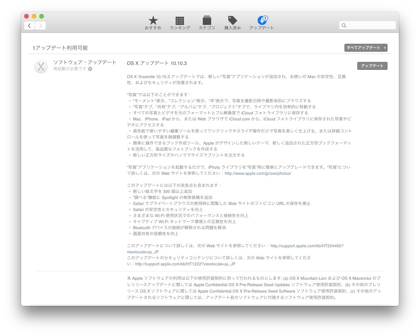Open the support.apple.com HT1222 link
The width and height of the screenshot is (420, 336).
point(185,264)
